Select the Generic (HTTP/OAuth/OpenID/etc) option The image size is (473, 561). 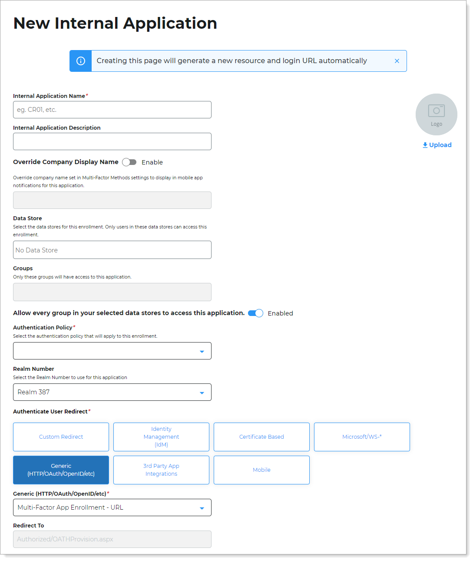coord(61,470)
